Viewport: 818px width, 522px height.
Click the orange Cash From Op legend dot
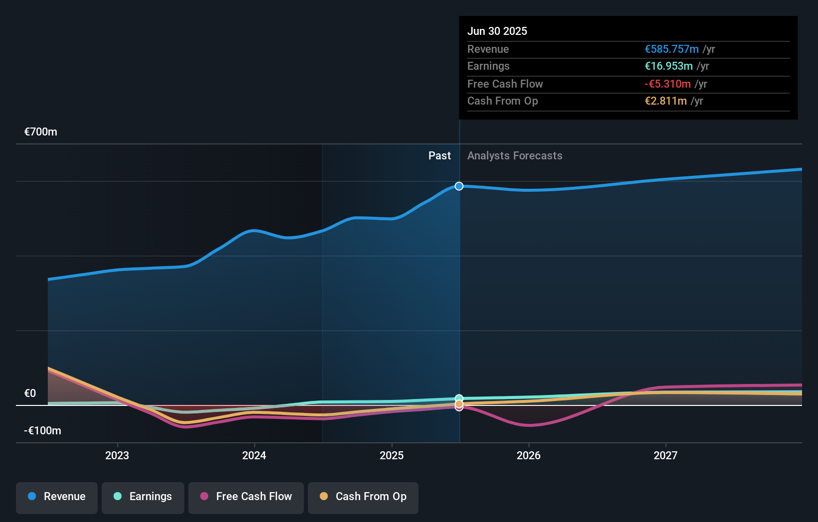324,496
